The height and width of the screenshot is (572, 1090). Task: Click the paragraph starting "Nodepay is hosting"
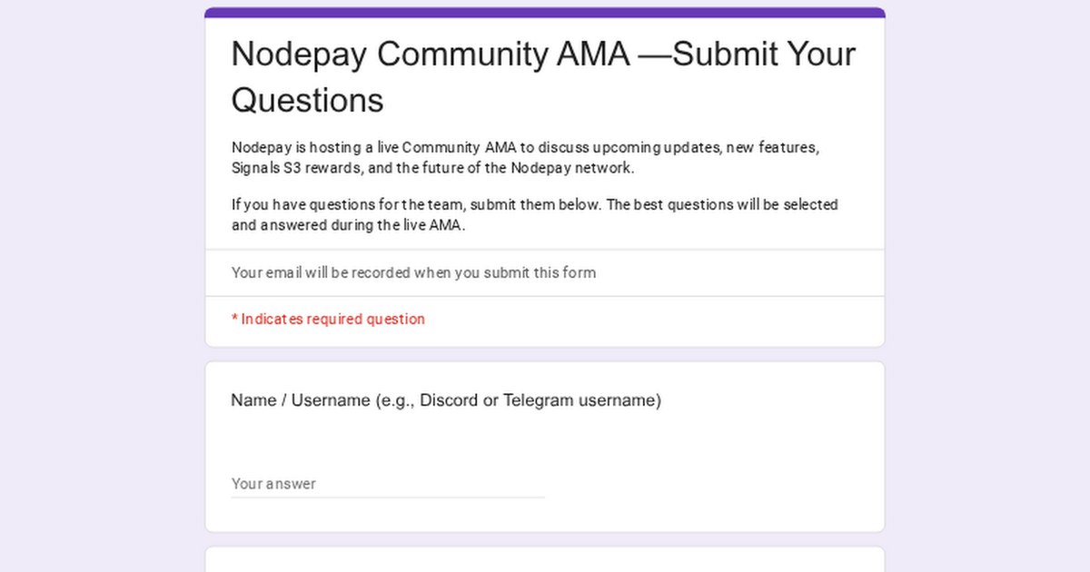[526, 147]
